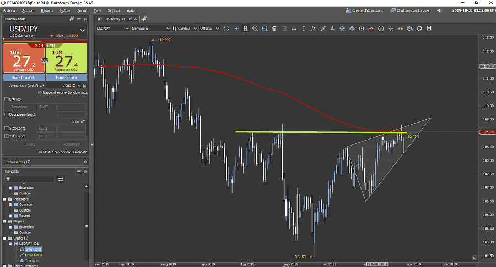
Task: Open the Reports menu
Action: coord(47,10)
